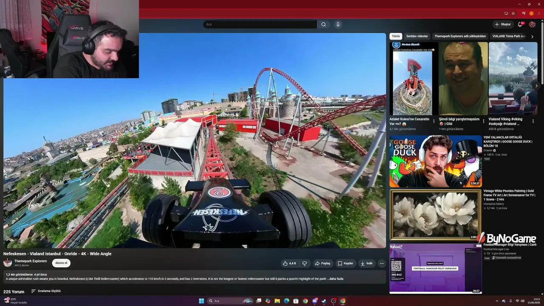Select the 'VIALAND Tema Park' filter chip
Viewport: 544px width, 306px height.
tap(509, 37)
